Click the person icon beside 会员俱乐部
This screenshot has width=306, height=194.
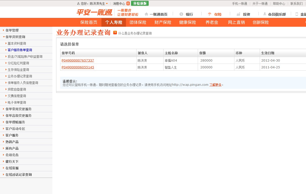pyautogui.click(x=265, y=14)
